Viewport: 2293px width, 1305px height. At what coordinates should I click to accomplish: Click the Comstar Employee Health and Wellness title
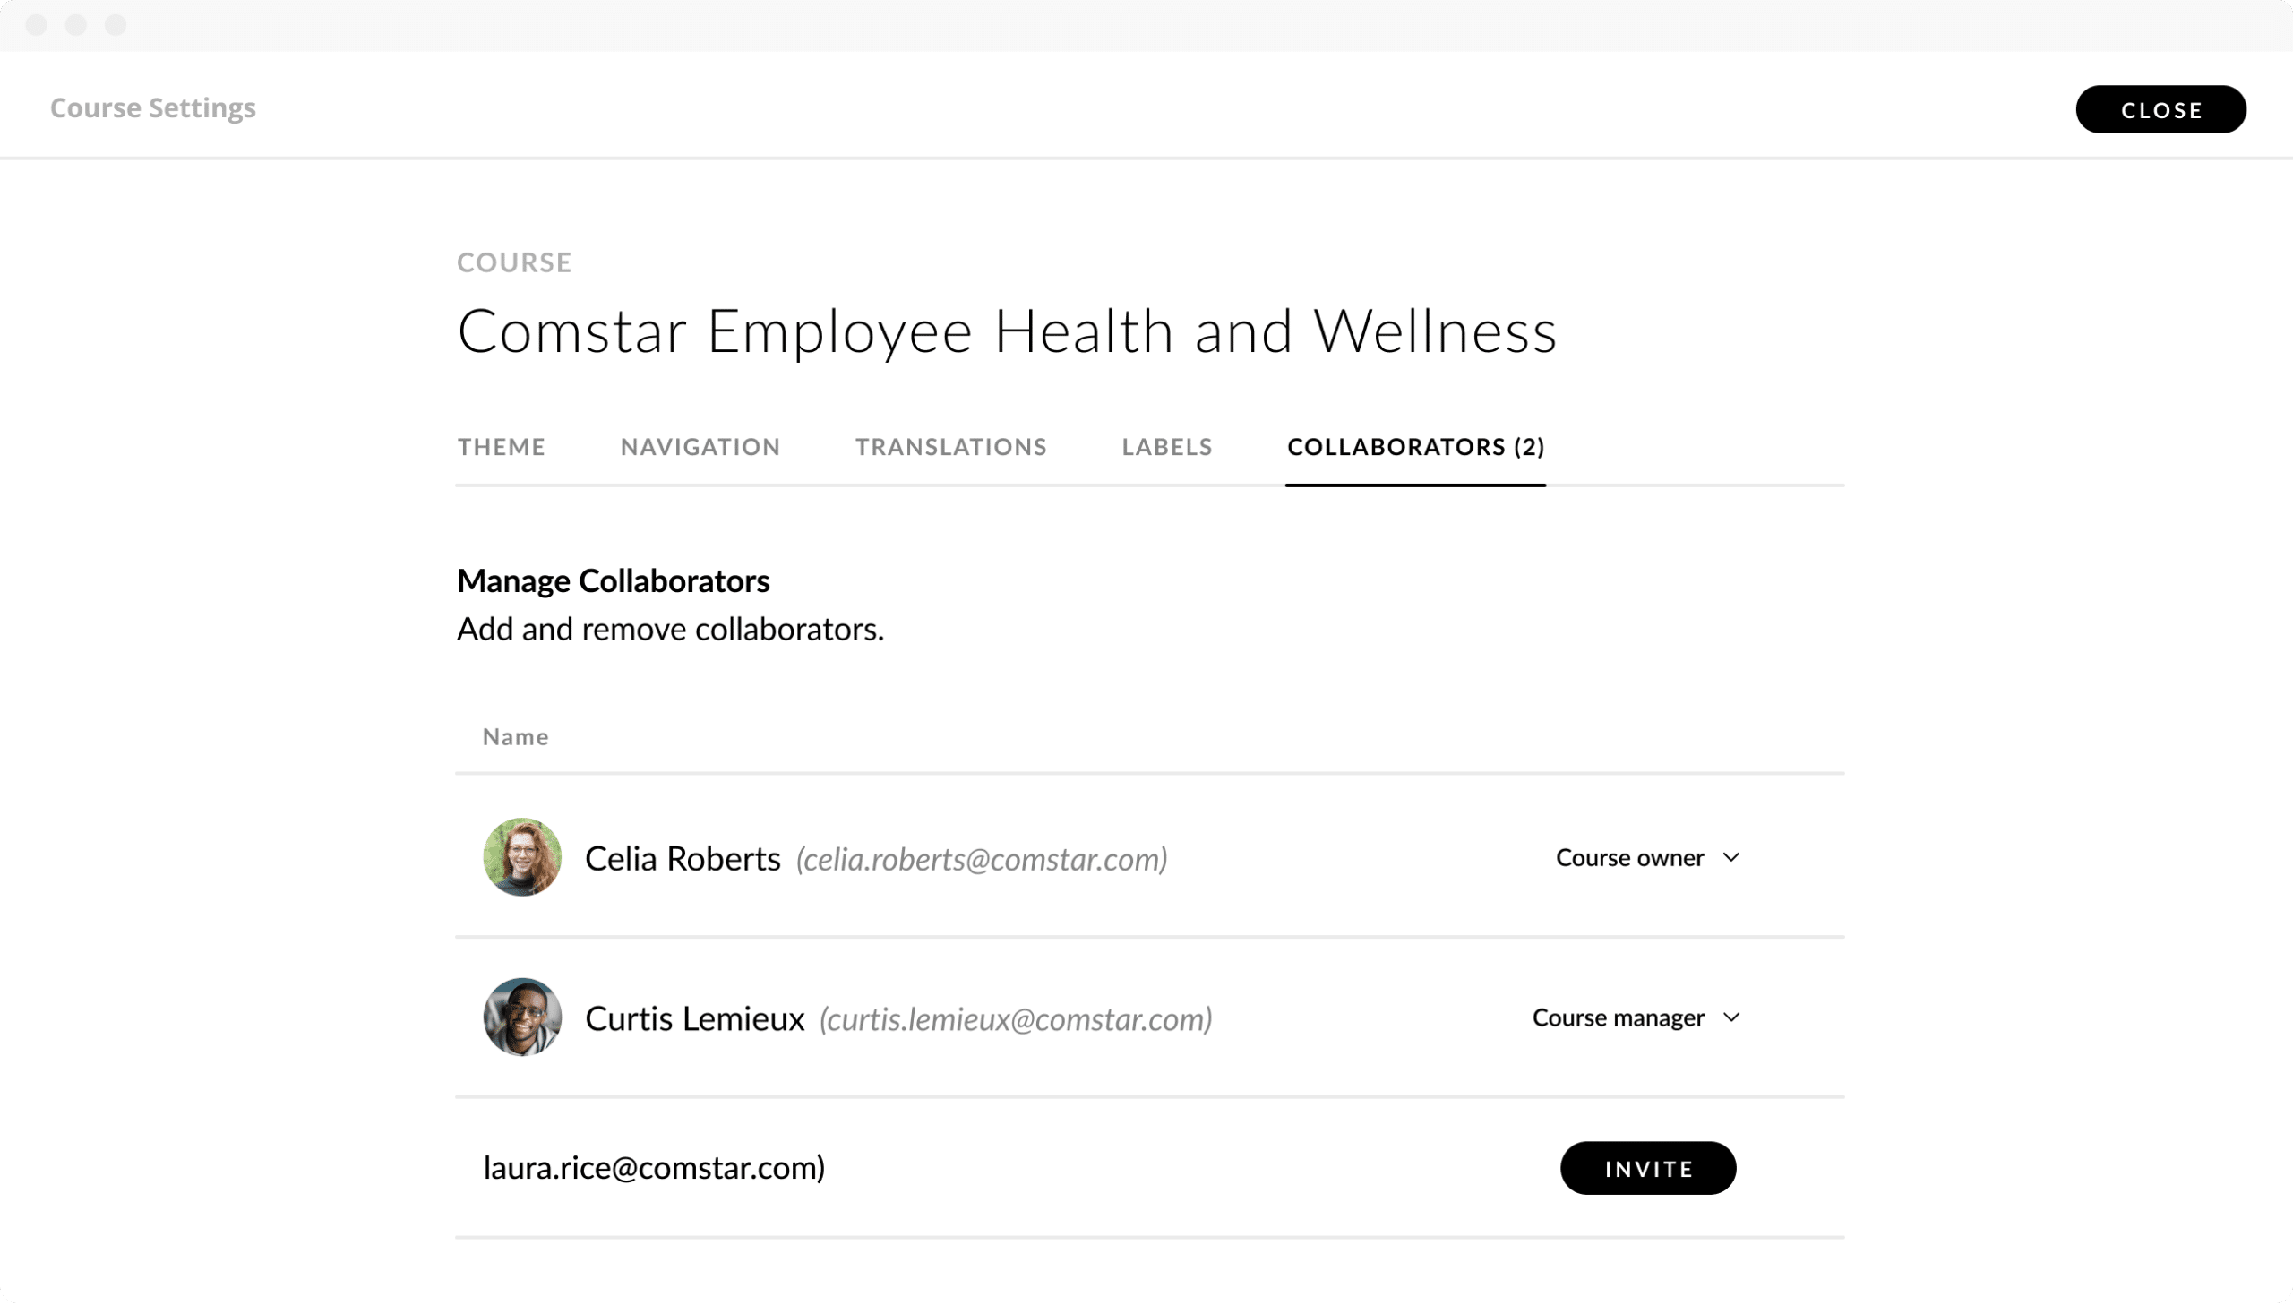1005,331
